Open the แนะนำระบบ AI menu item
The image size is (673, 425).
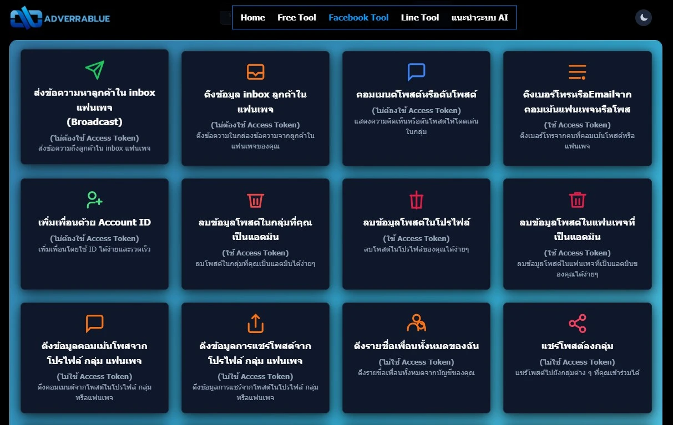click(479, 18)
